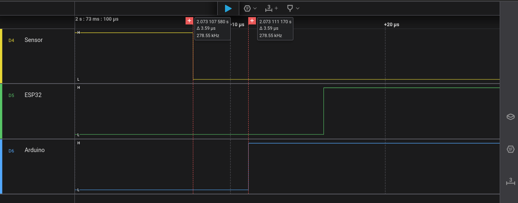This screenshot has width=518, height=203.
Task: Select the measurement caliper icon in top toolbar
Action: (269, 8)
